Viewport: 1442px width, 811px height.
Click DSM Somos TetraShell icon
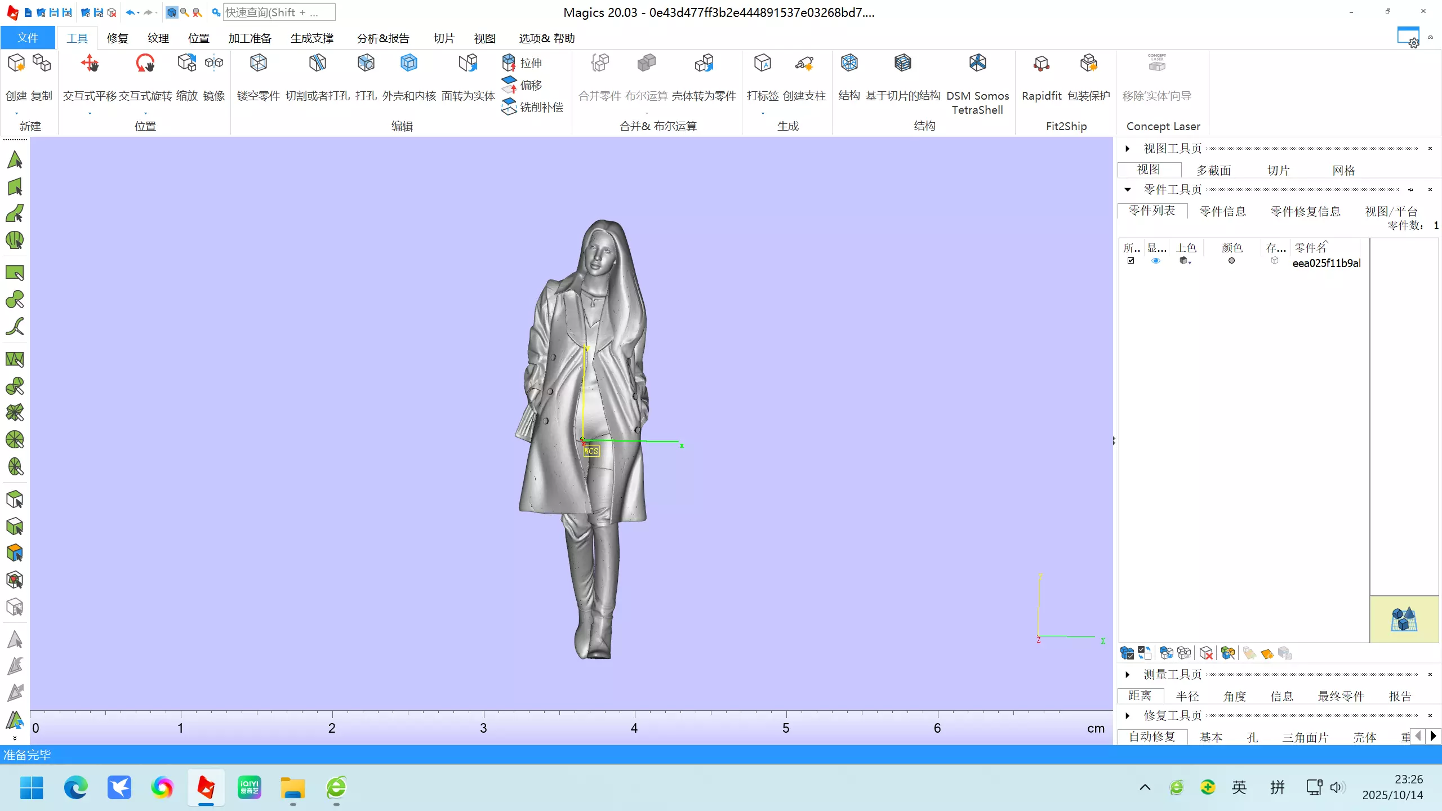pos(977,64)
